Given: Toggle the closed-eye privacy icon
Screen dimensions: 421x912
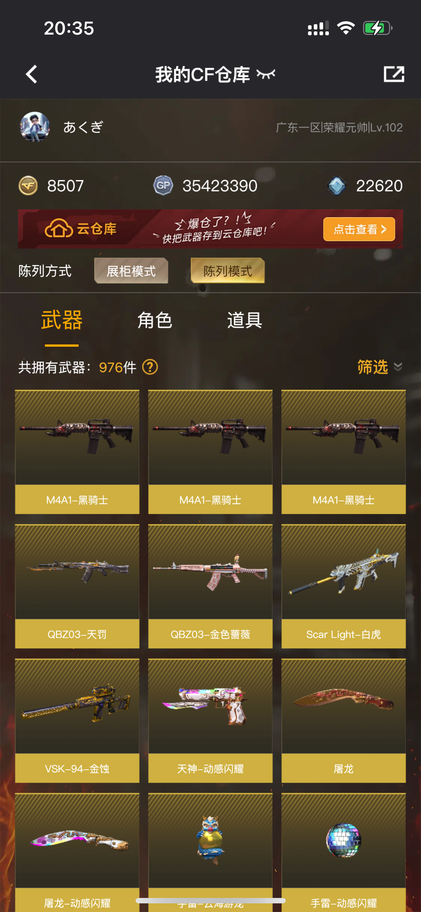Looking at the screenshot, I should (x=266, y=74).
